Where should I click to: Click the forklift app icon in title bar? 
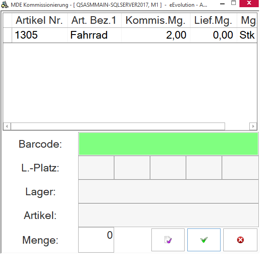coord(4,4)
